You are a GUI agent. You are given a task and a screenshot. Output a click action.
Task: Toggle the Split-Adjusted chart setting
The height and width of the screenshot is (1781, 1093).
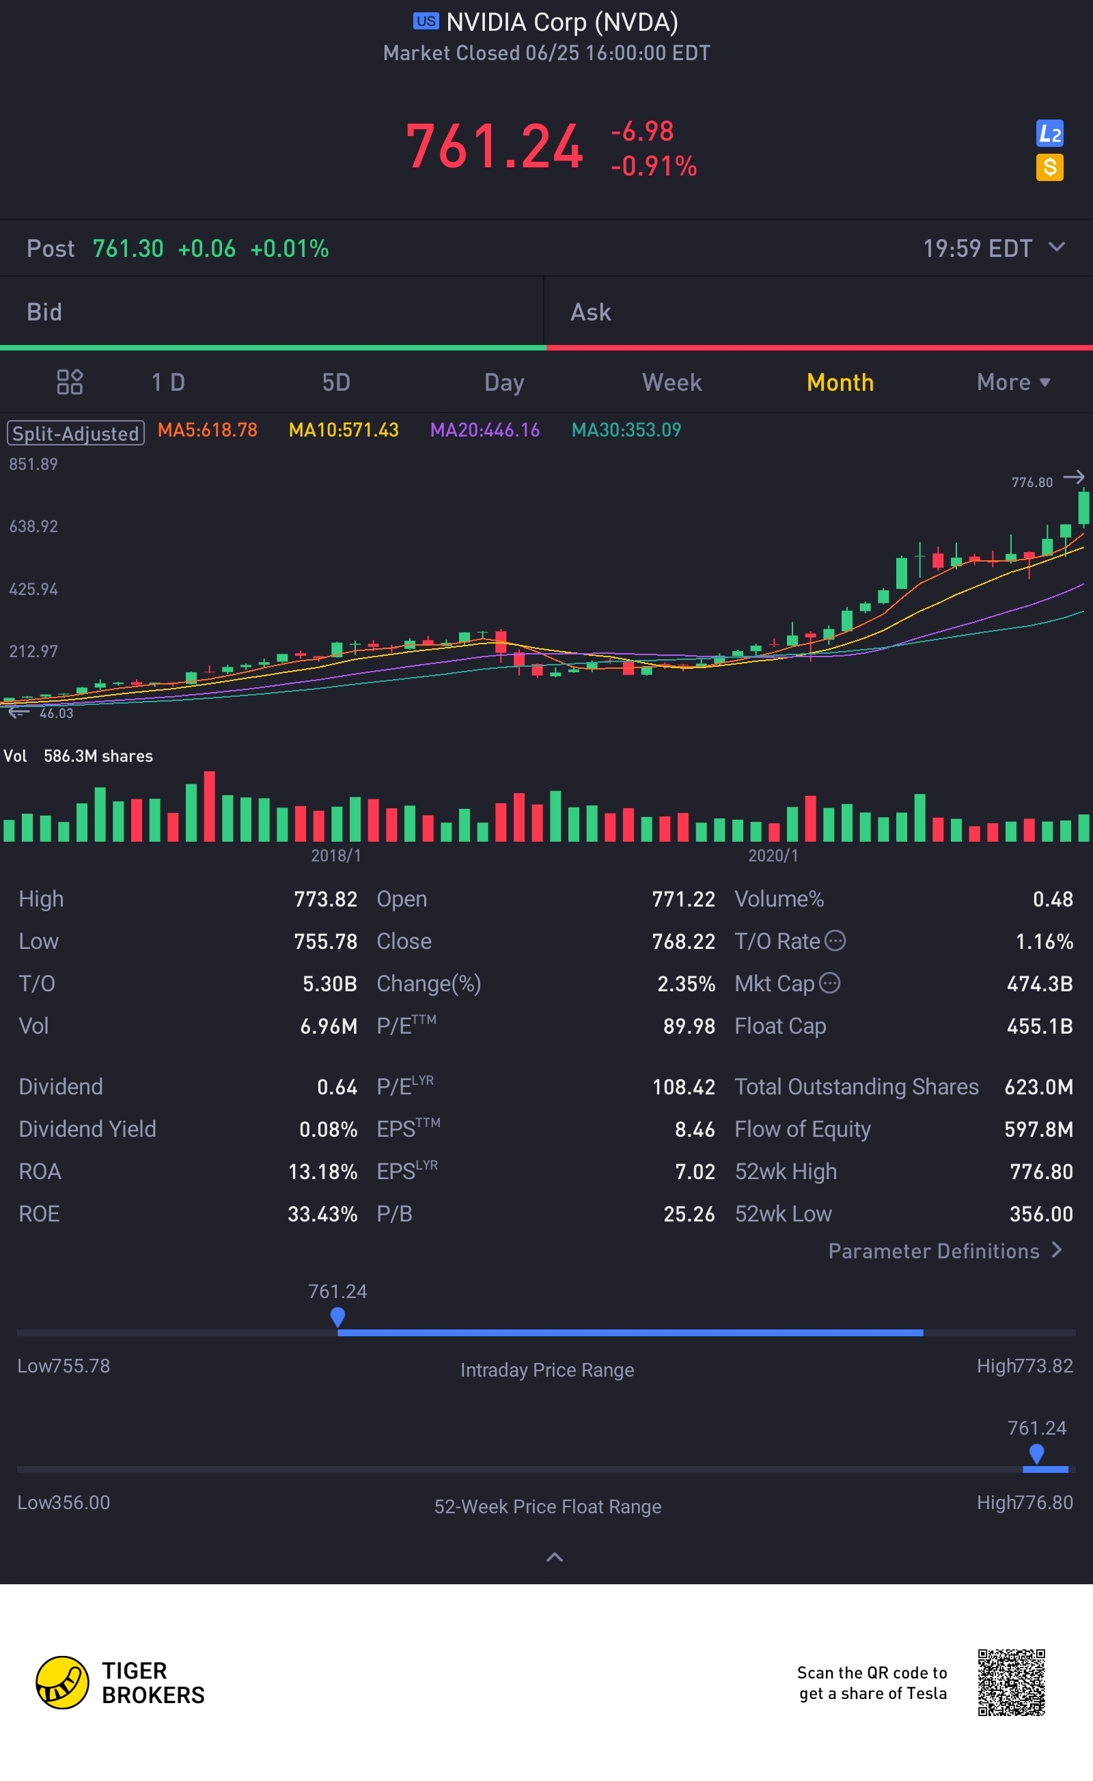coord(76,433)
